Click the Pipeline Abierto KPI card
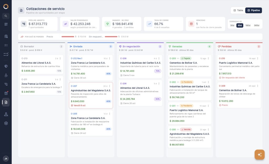This screenshot has width=269, height=164. pos(38,24)
